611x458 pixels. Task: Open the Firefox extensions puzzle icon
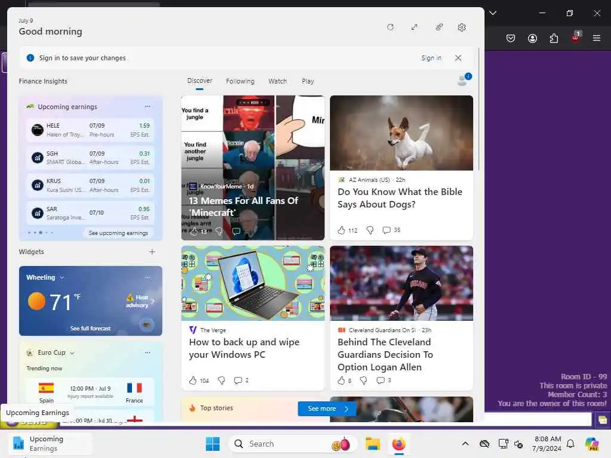click(554, 38)
